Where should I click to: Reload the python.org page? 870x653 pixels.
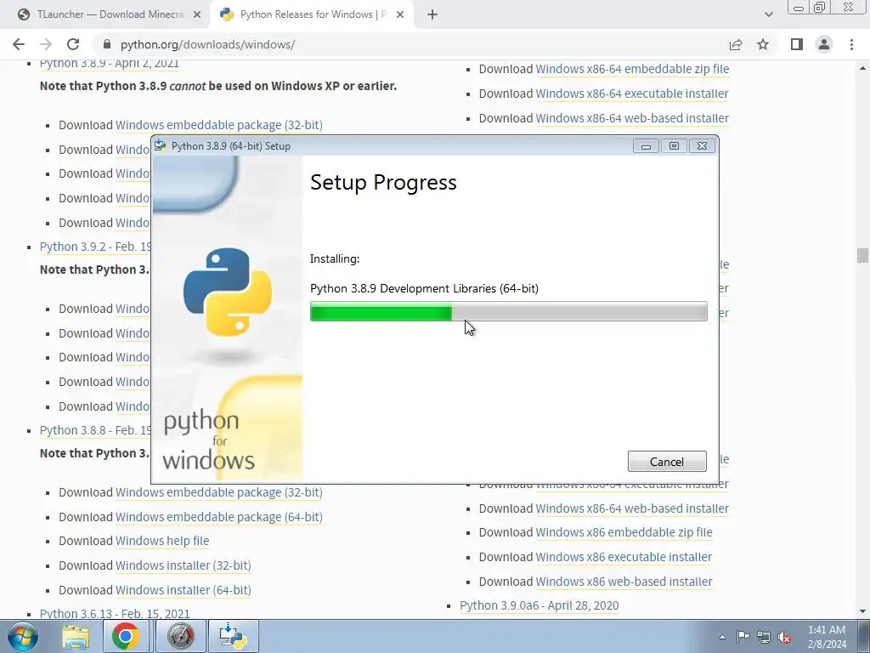[73, 44]
